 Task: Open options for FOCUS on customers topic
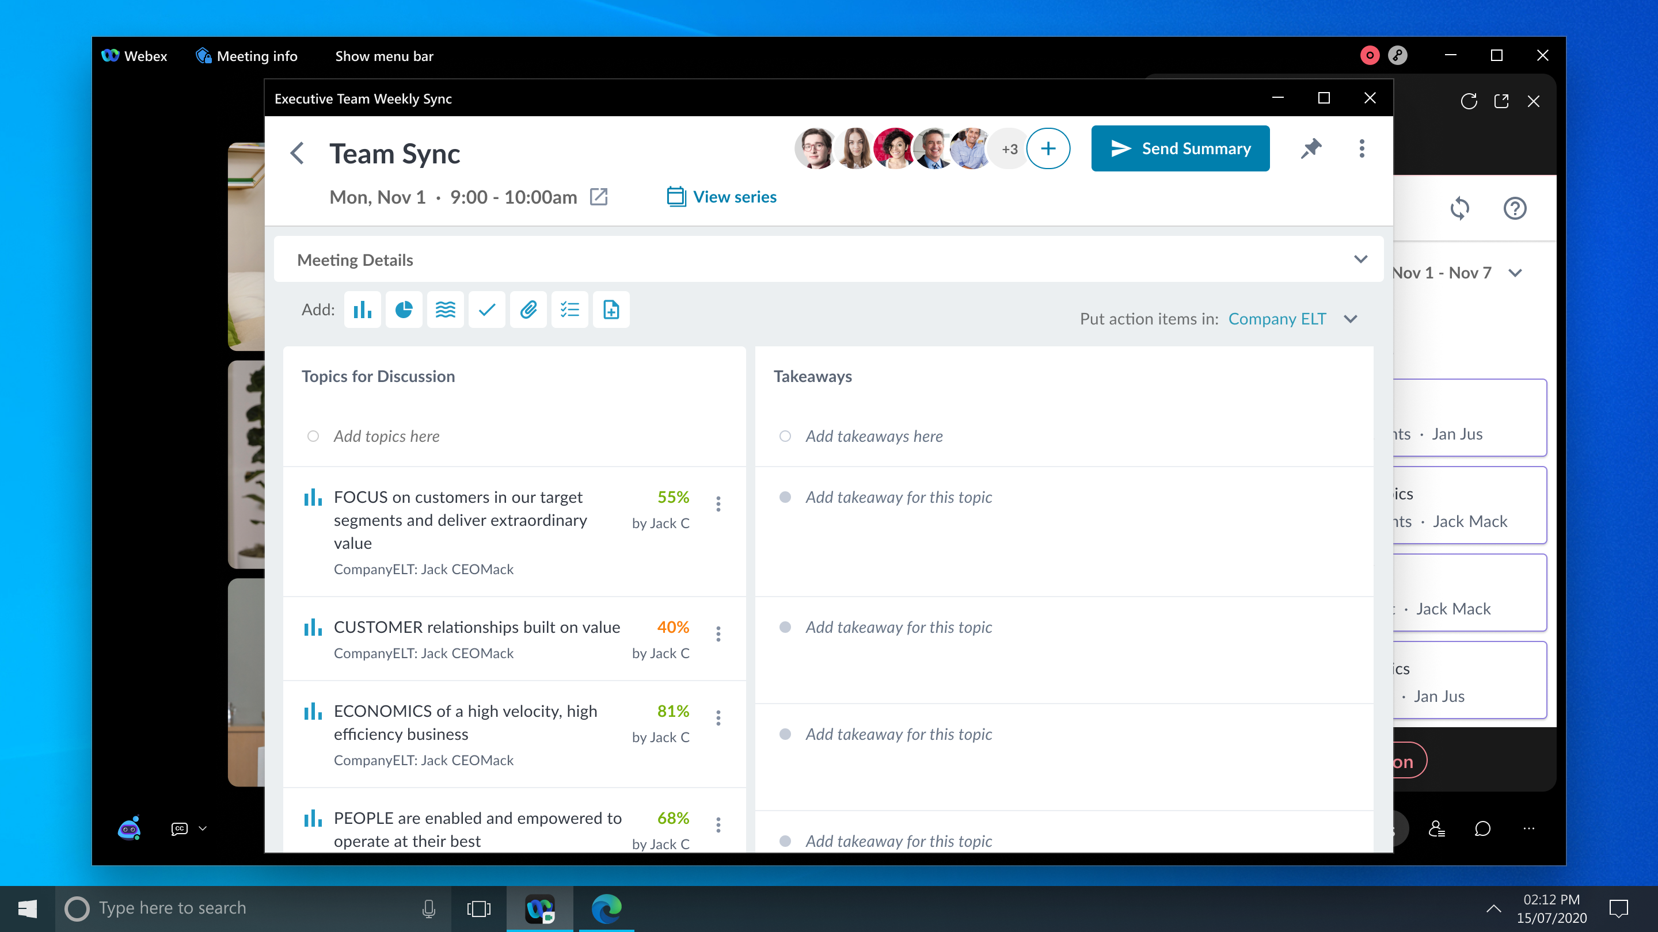click(718, 505)
